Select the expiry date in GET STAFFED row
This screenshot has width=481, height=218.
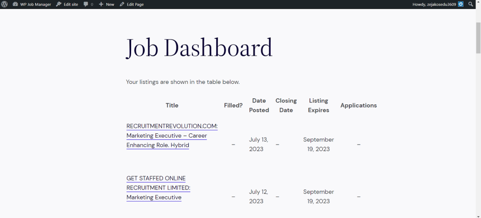click(x=319, y=196)
